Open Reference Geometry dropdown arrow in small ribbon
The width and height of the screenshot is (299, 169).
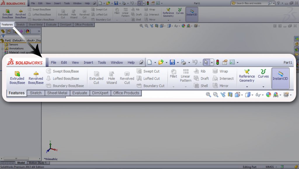pos(168,20)
